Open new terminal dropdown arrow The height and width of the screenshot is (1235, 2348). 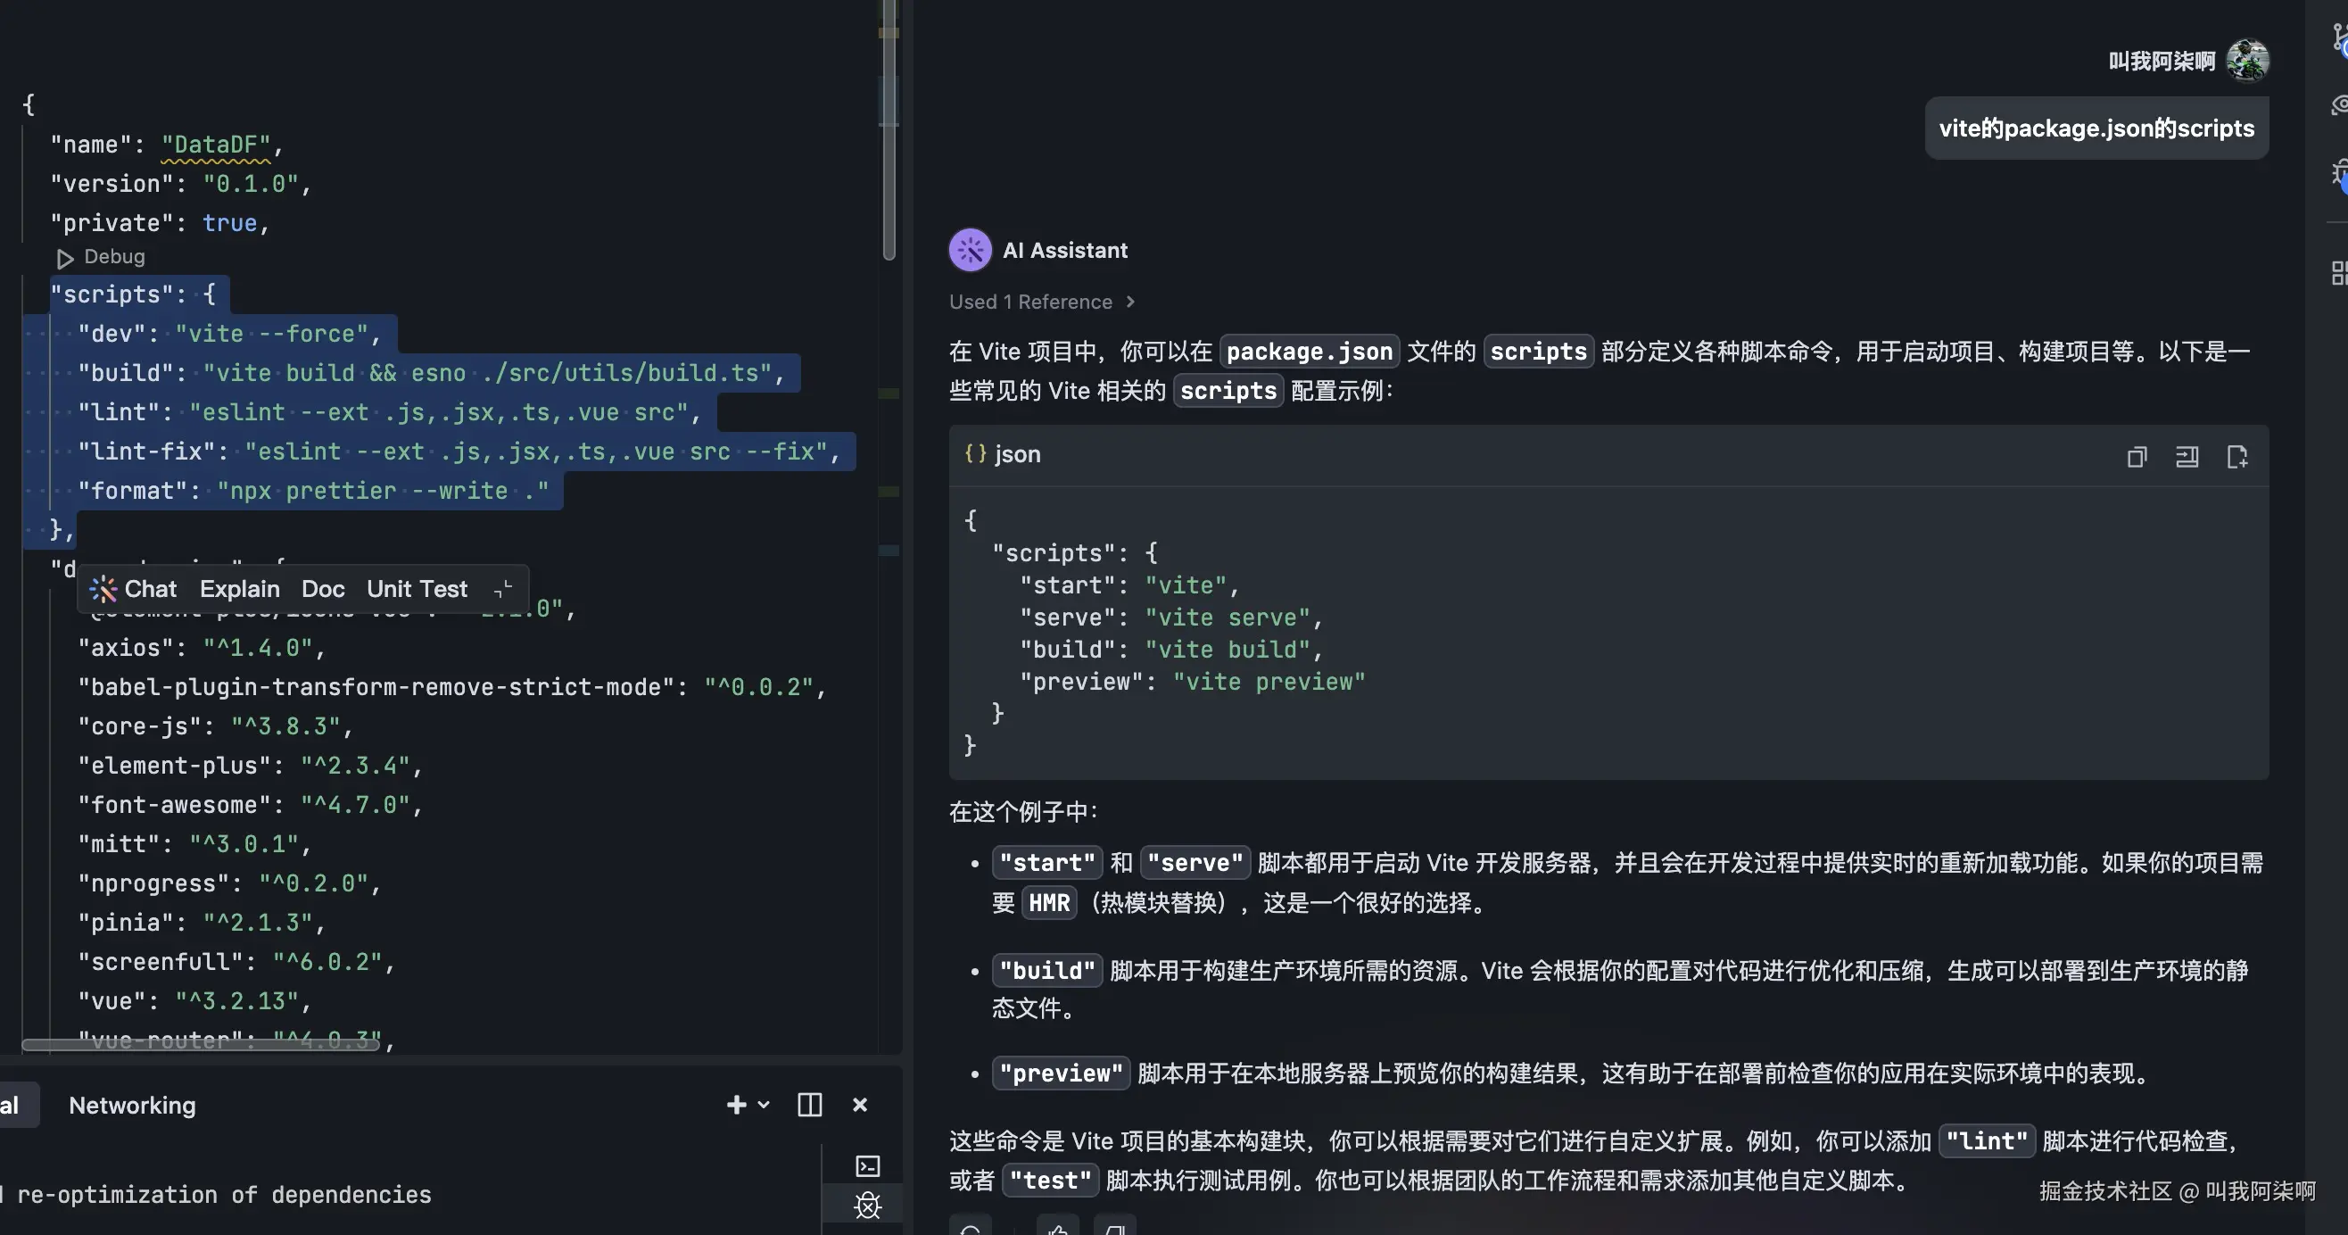click(x=764, y=1105)
